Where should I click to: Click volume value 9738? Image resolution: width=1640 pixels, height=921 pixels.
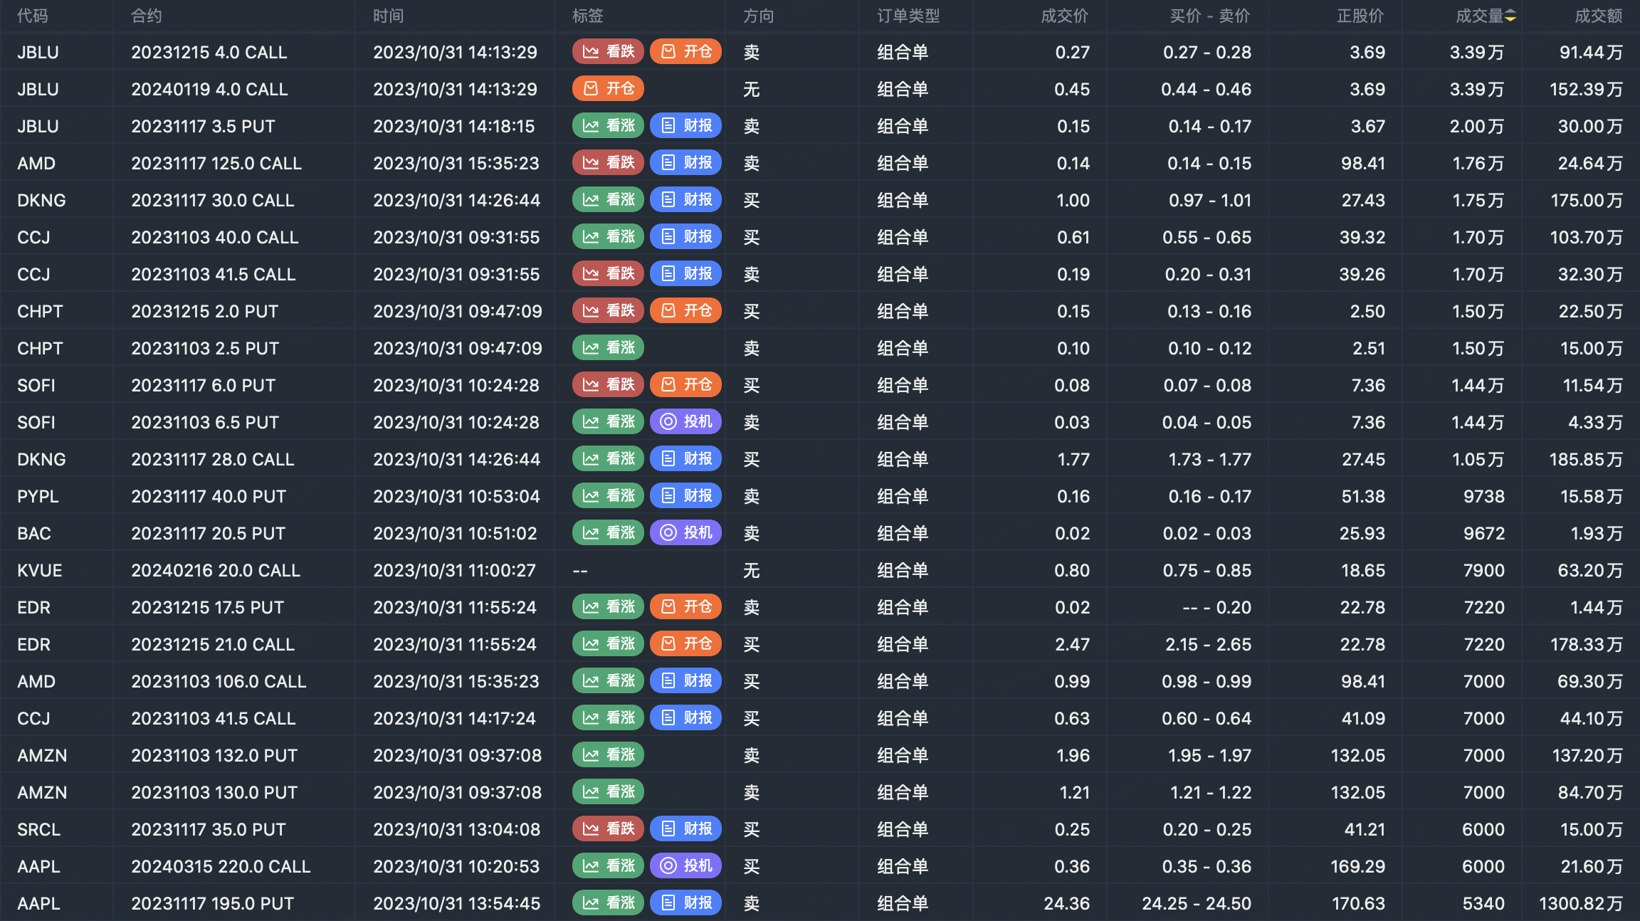tap(1484, 496)
